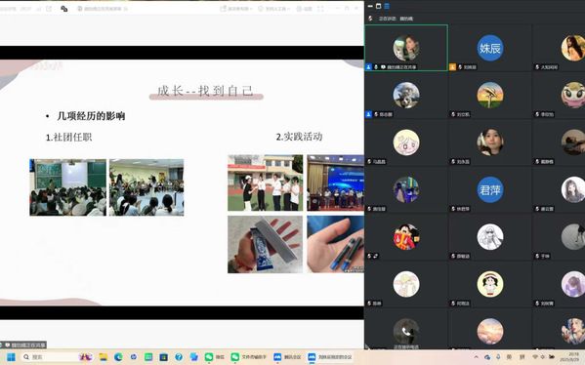Click the pop-out share icon near meeting timer

pos(49,9)
